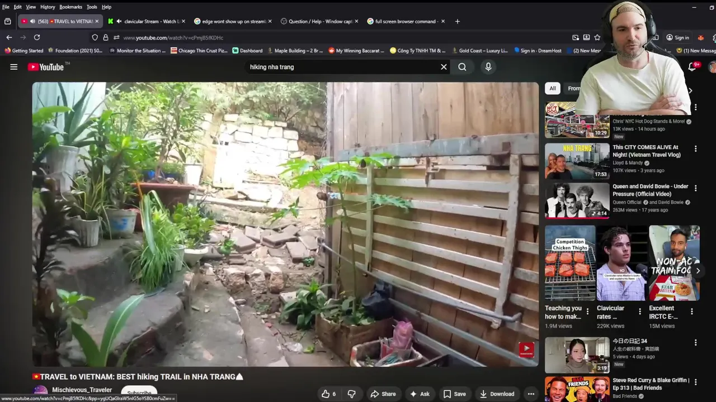Open options for 'Steve Red Curry & Blake Griffin' video
Viewport: 716px width, 402px height.
pos(695,382)
